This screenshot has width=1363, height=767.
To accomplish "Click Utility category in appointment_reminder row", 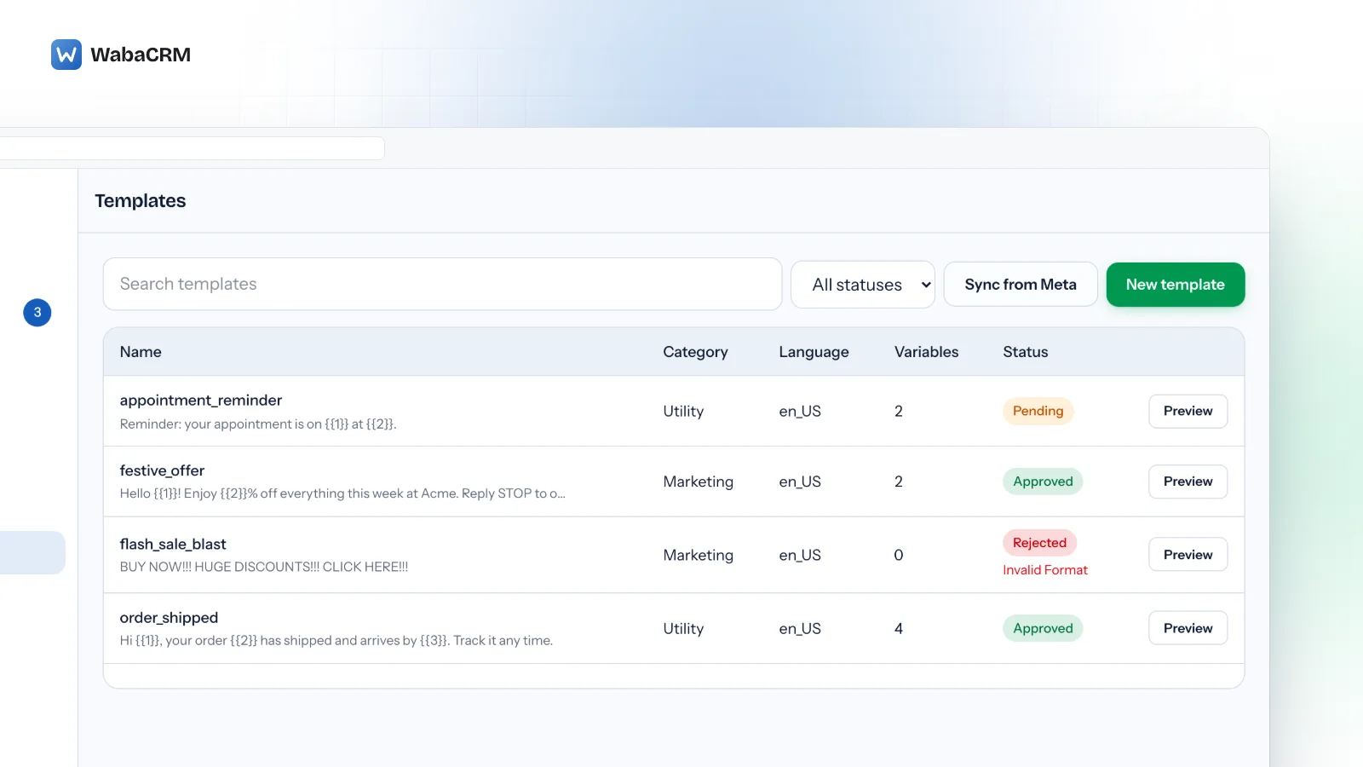I will pyautogui.click(x=683, y=411).
